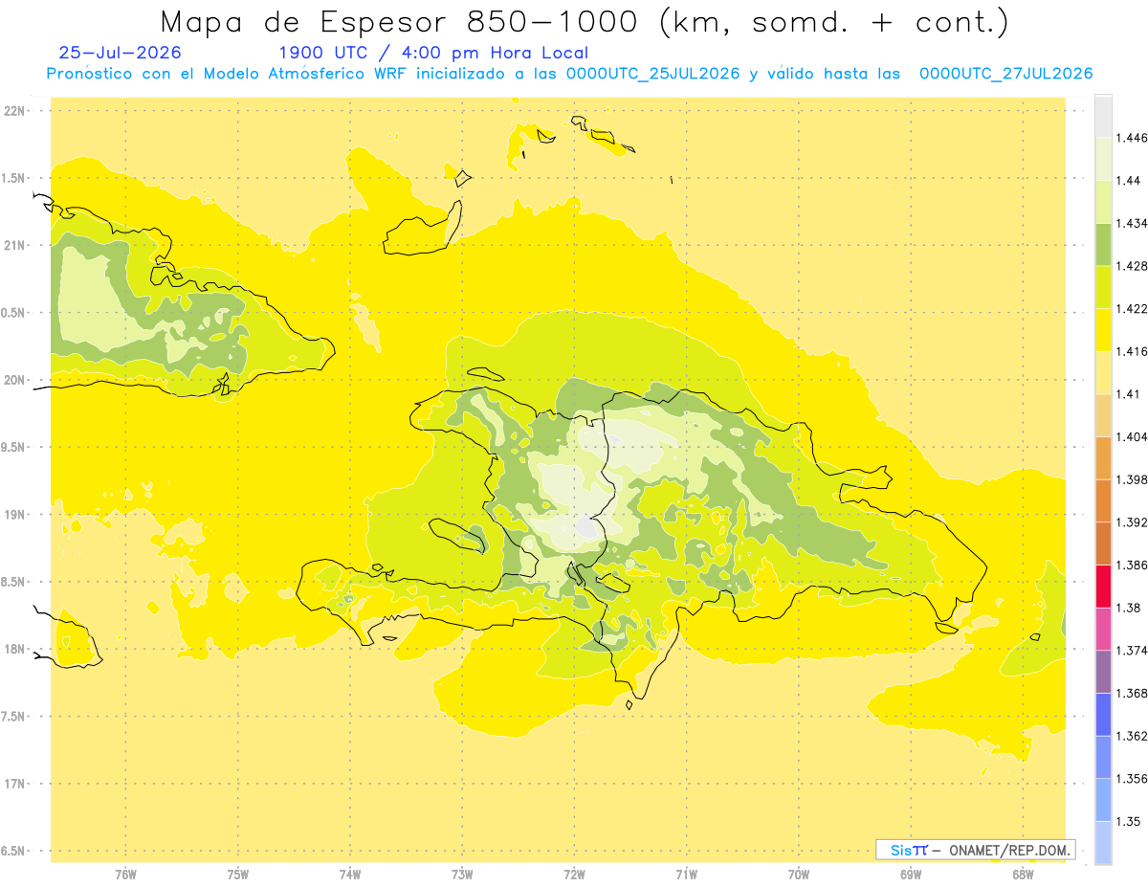Click the longitude label '70W'
The image size is (1148, 887).
[799, 875]
